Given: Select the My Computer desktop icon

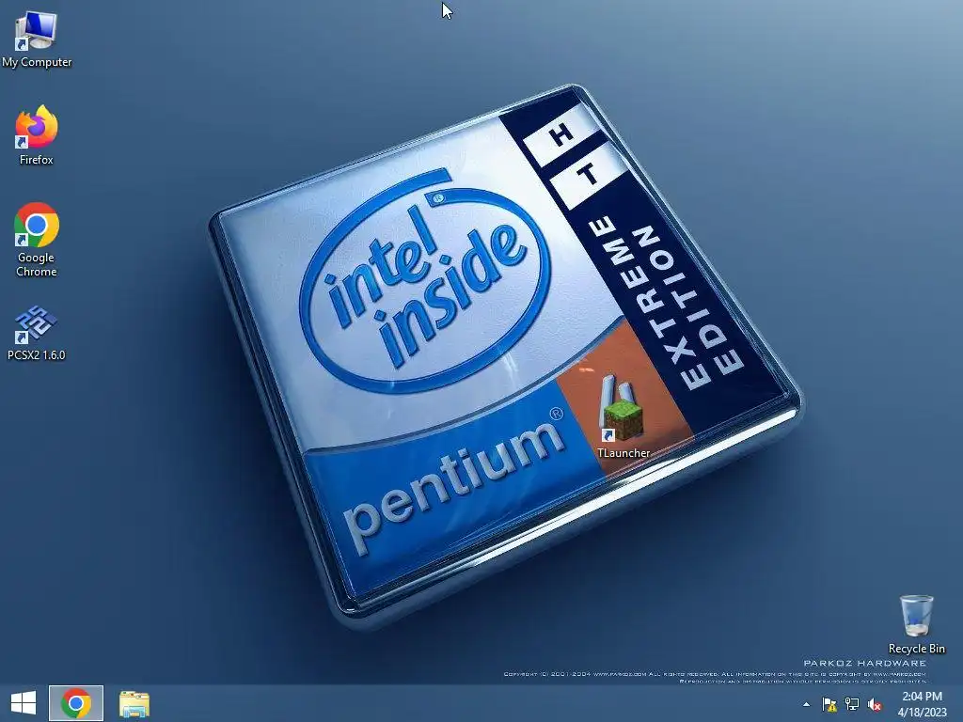Looking at the screenshot, I should 37,38.
